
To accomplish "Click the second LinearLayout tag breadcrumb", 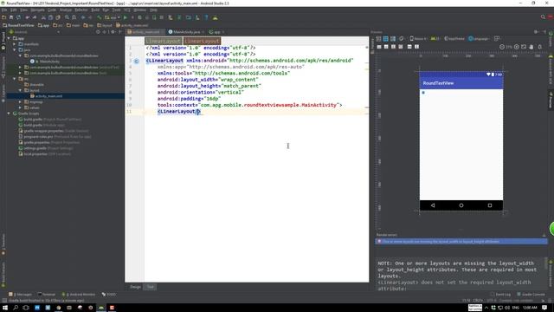I will 202,41.
